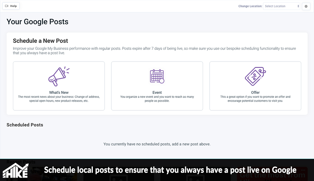Click the description text under What's New
The image size is (314, 181).
pos(59,99)
